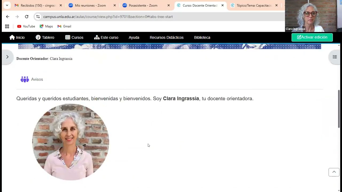Open Recursos Didácticos in the navbar
This screenshot has height=192, width=342.
[x=166, y=37]
